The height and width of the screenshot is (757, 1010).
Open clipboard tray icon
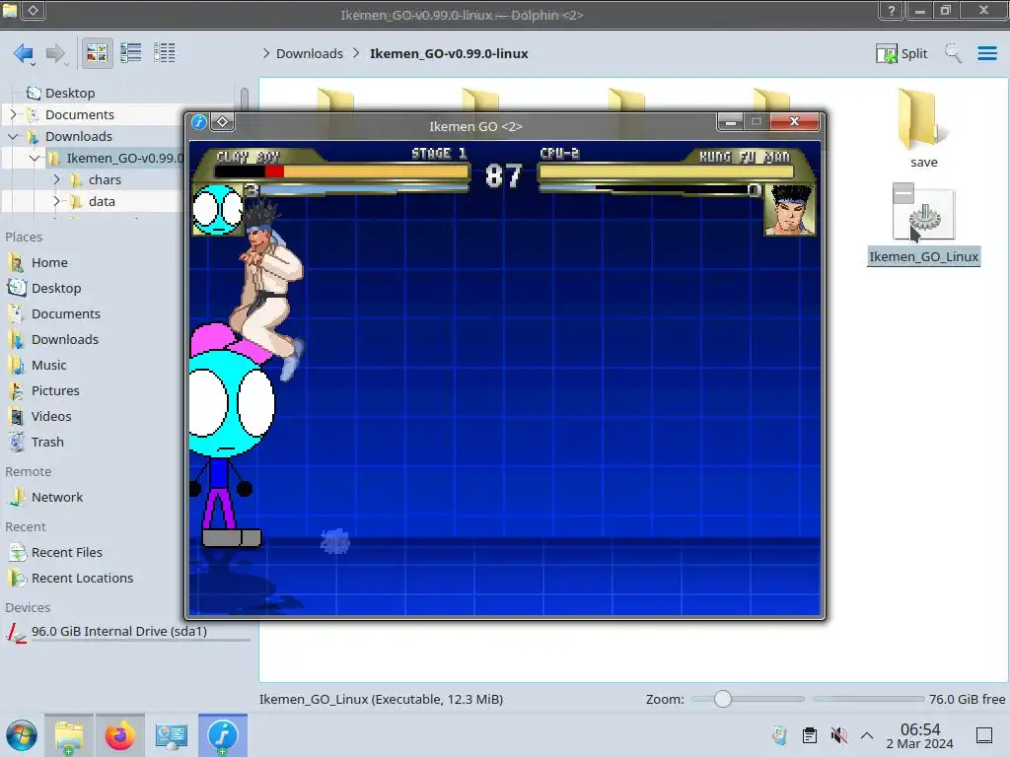(x=810, y=735)
